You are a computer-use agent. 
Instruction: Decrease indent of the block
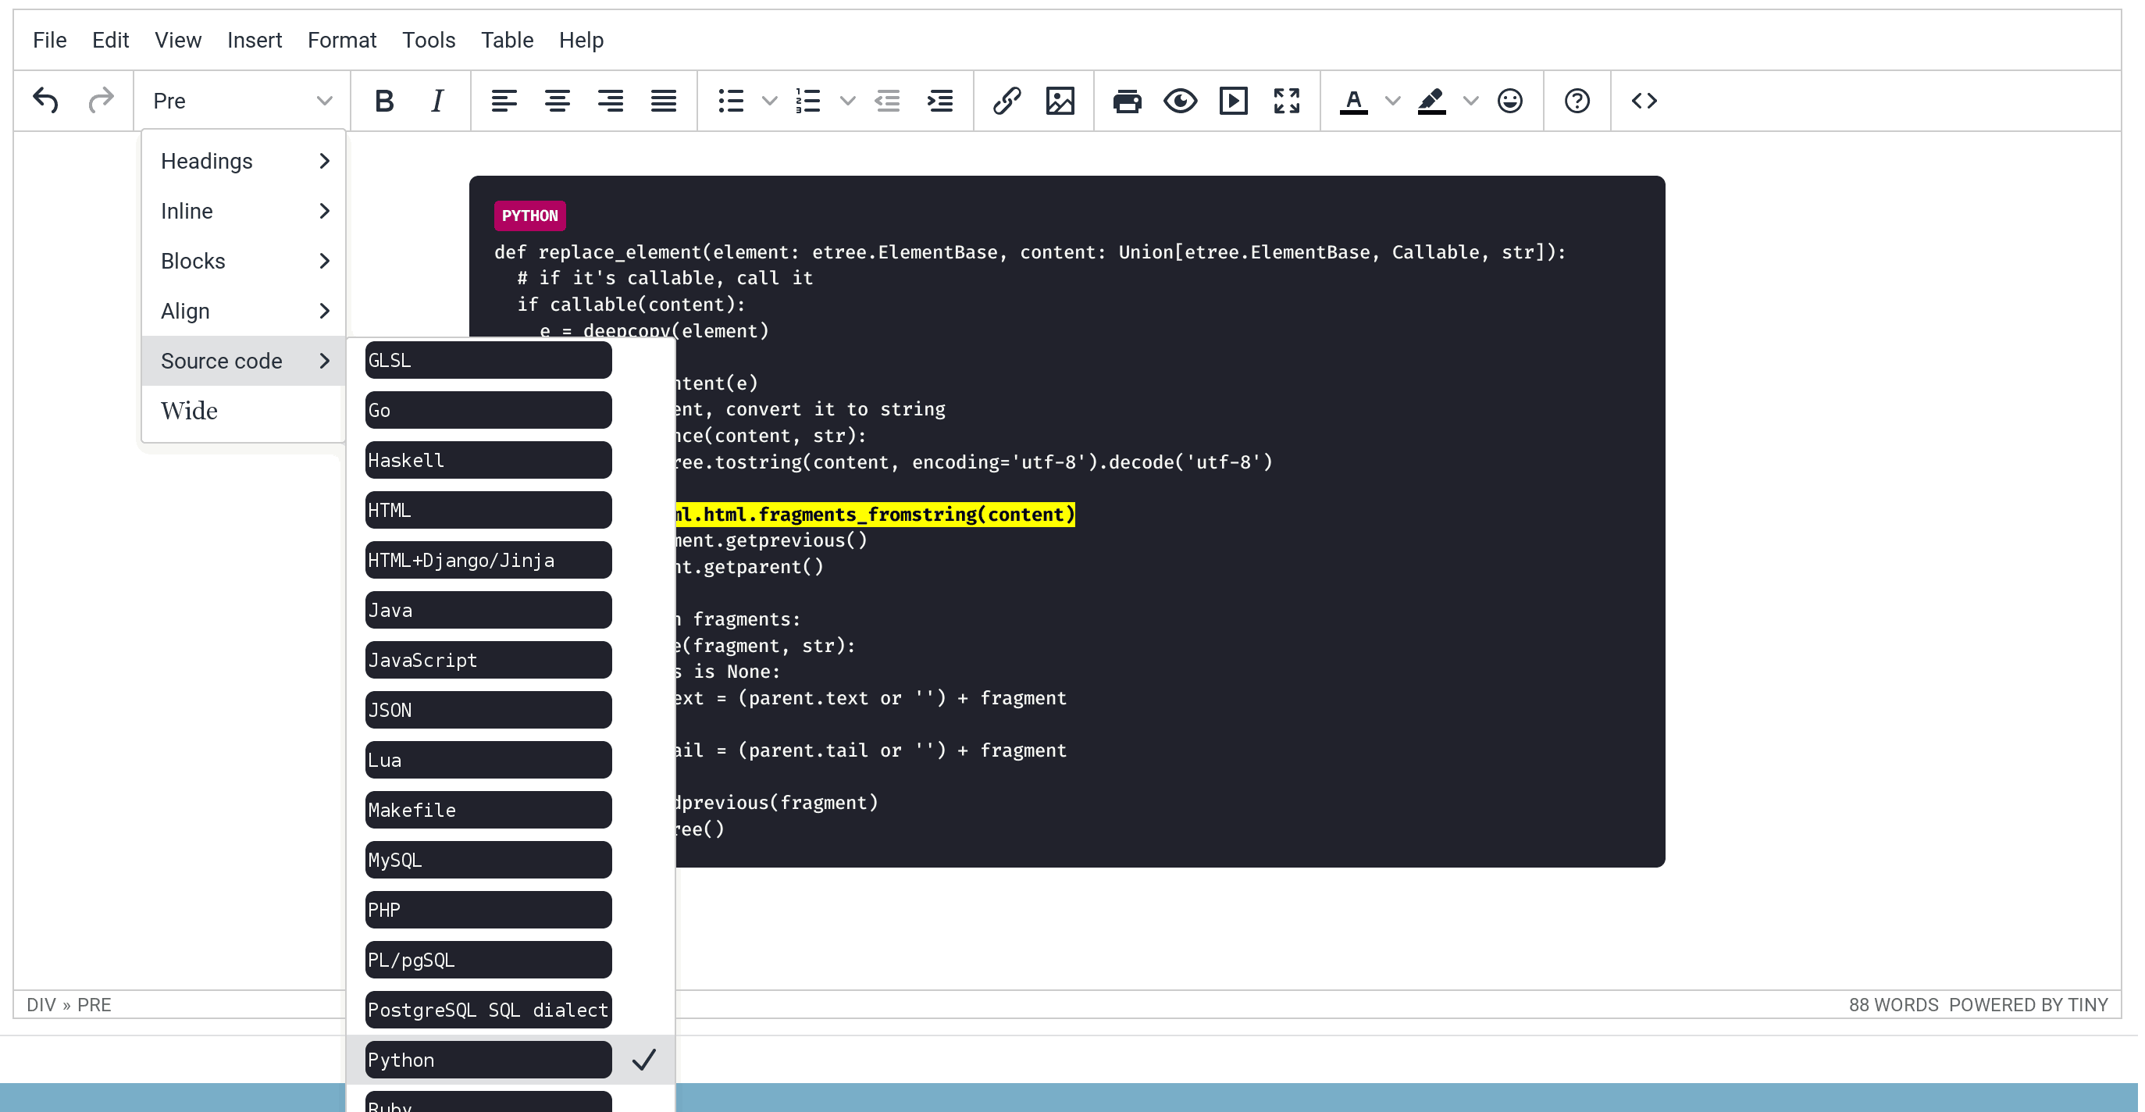click(887, 101)
